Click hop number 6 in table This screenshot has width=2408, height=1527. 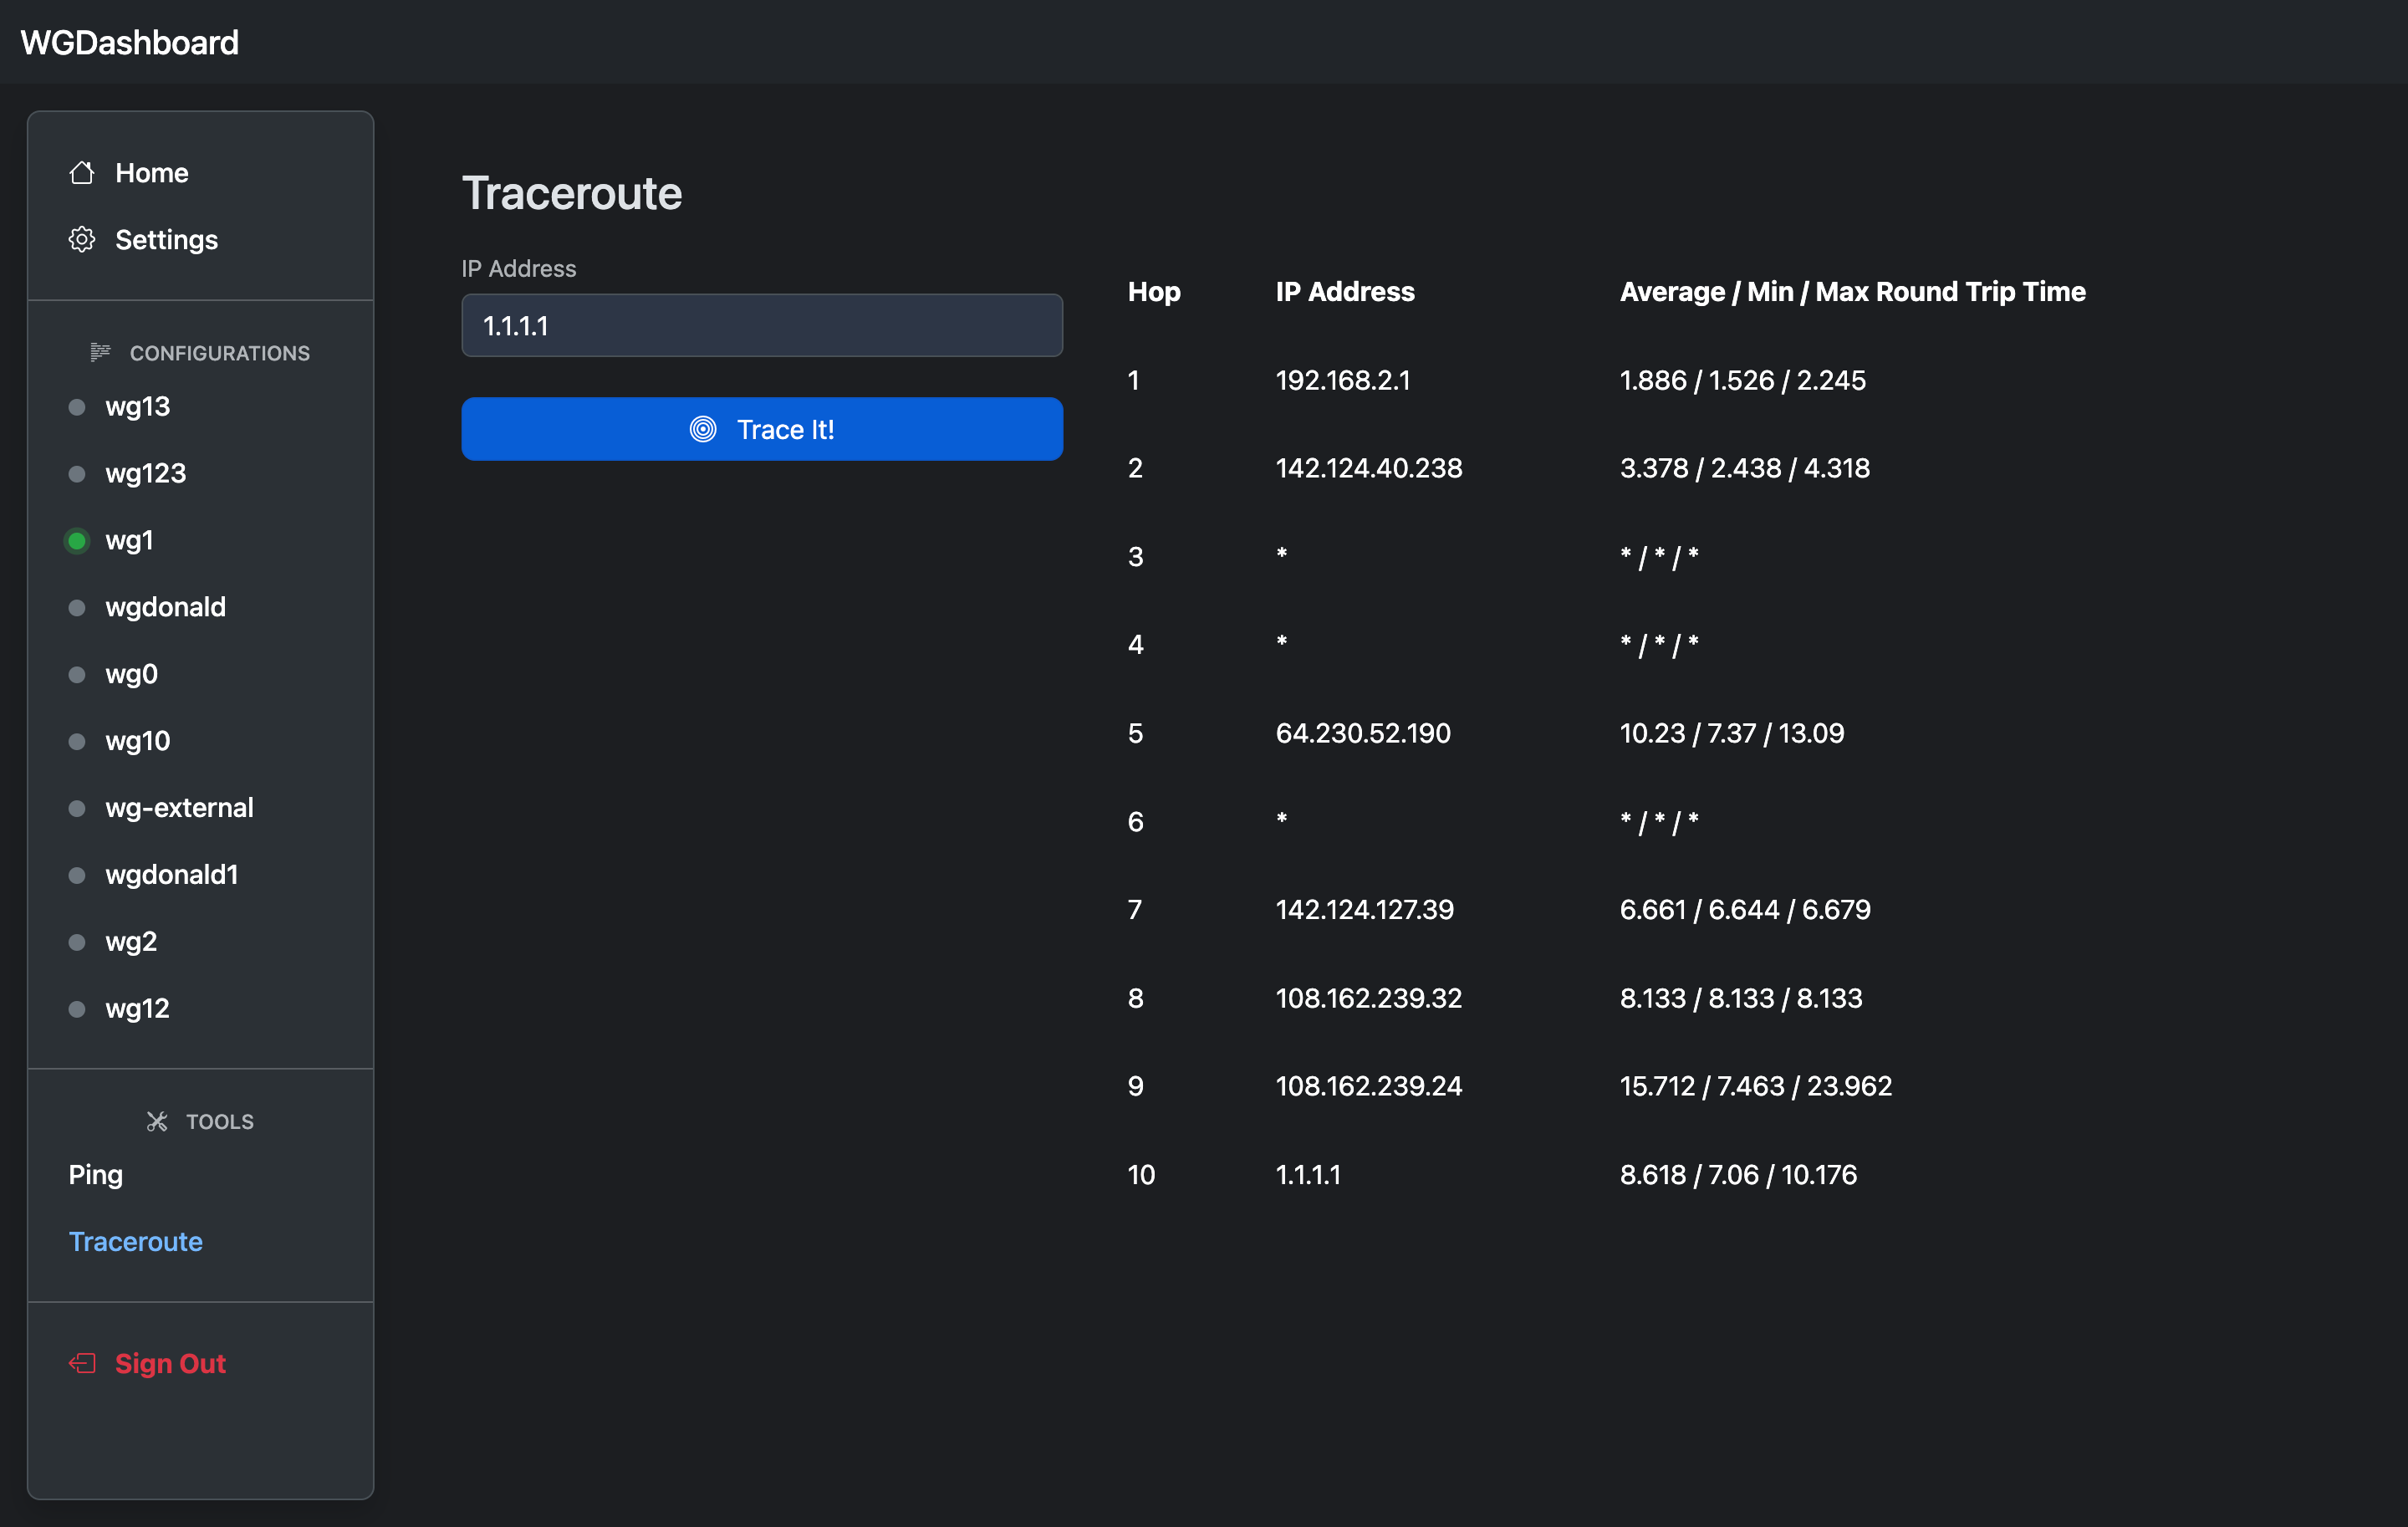pyautogui.click(x=1135, y=822)
